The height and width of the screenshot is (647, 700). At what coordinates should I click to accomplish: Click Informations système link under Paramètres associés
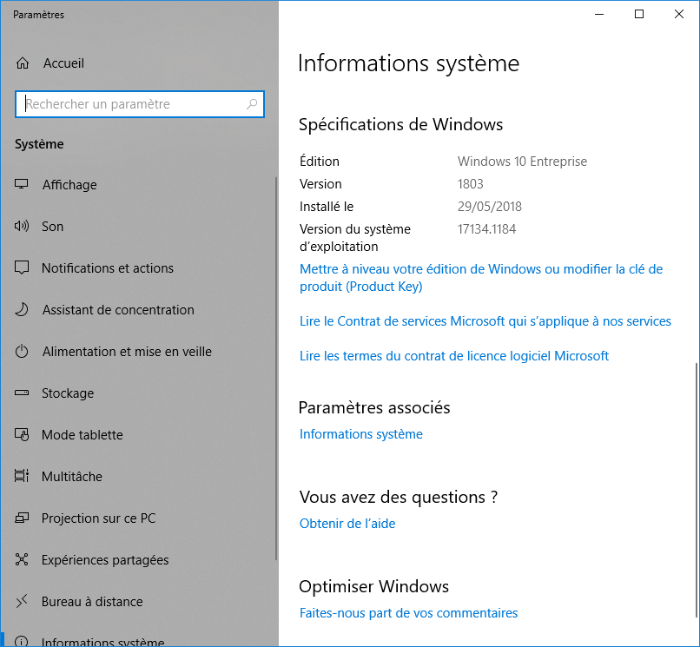coord(360,434)
